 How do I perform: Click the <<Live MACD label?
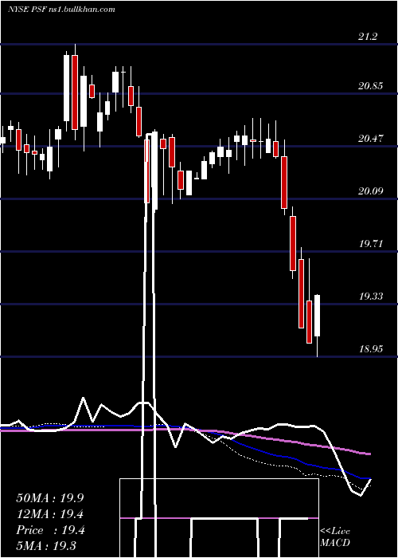(x=335, y=536)
